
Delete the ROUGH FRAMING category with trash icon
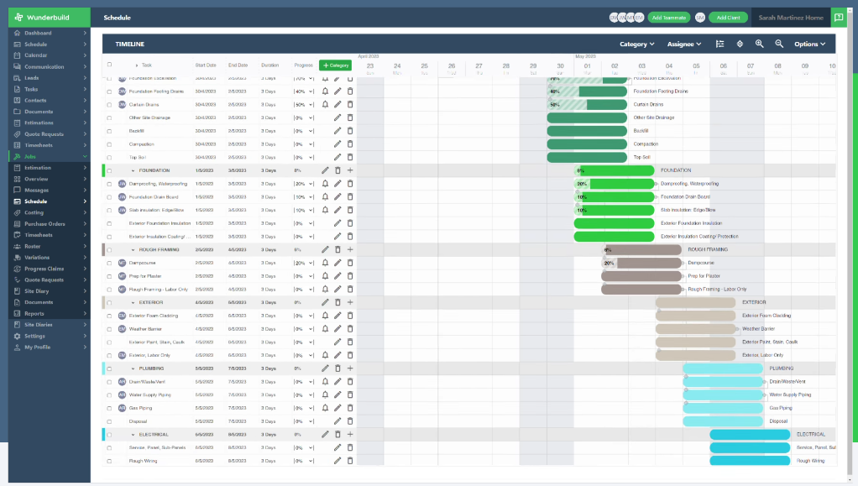[337, 249]
